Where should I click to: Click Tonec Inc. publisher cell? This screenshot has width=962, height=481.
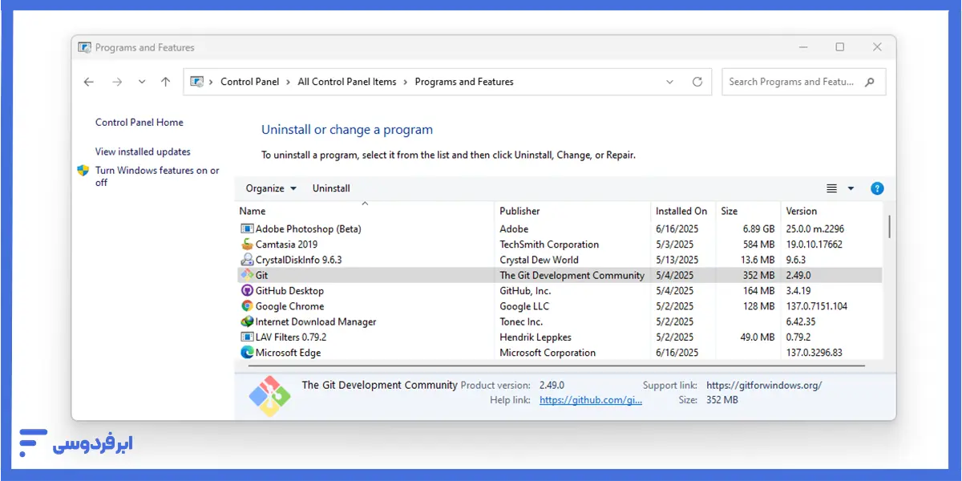point(521,321)
